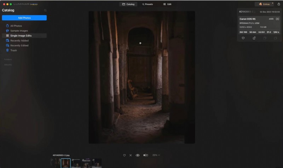Open the Extras menu
Screen dimensions: 283x168
click(x=264, y=4)
